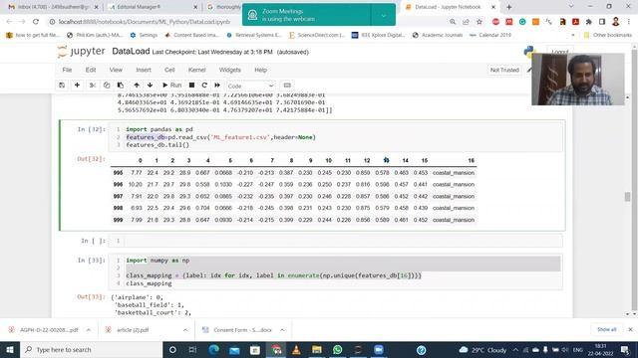Restart the kernel icon
The height and width of the screenshot is (358, 638).
[204, 86]
